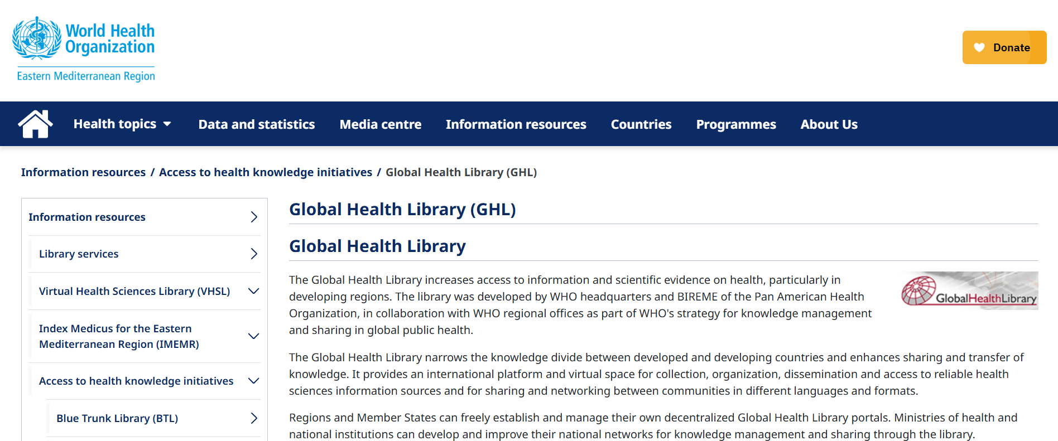Open Data and statistics menu
Viewport: 1058px width, 441px height.
click(x=257, y=124)
